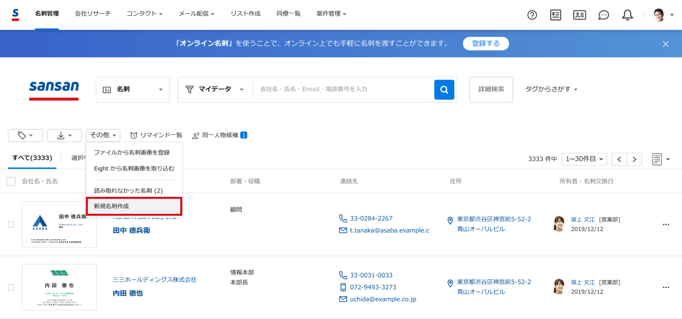Screen dimensions: 682x319
Task: Click the Sansan S logo in top bar
Action: [15, 14]
